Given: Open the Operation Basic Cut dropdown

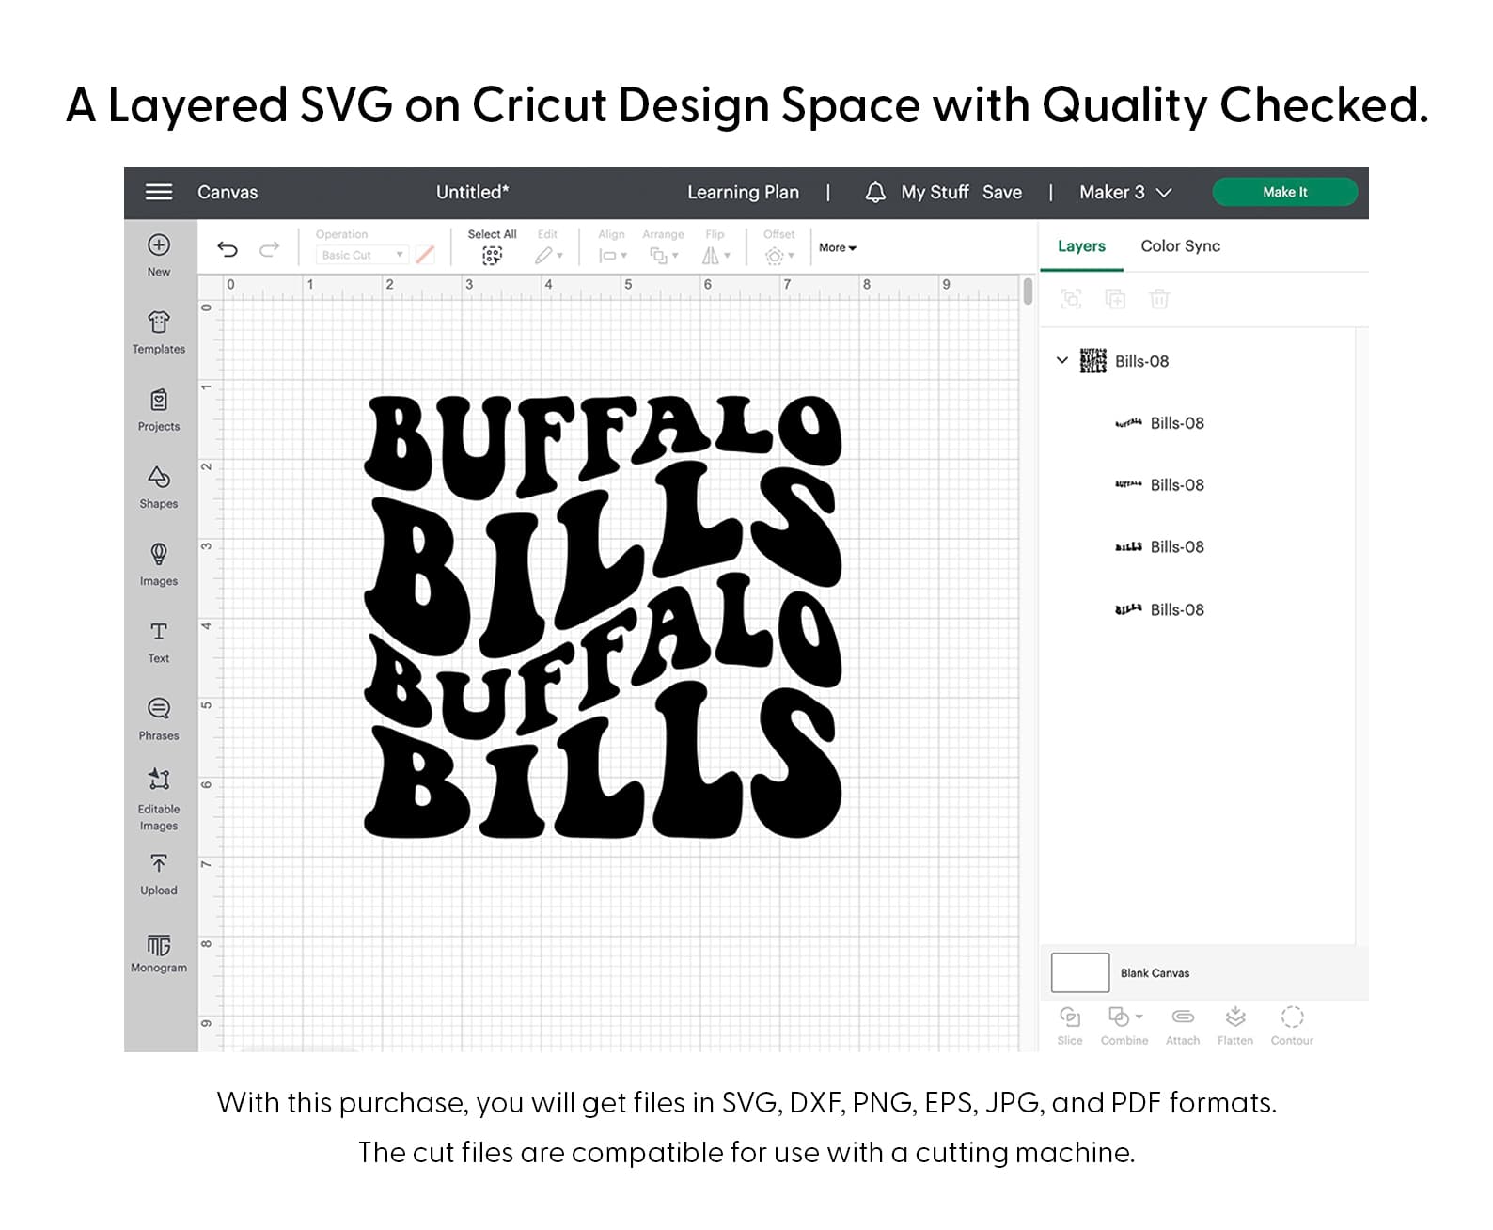Looking at the screenshot, I should click(x=362, y=255).
